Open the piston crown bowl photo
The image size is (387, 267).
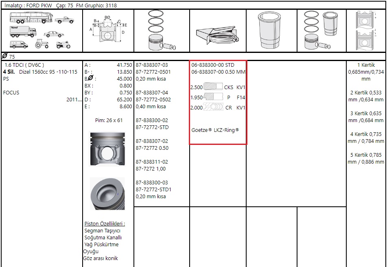pos(107,193)
